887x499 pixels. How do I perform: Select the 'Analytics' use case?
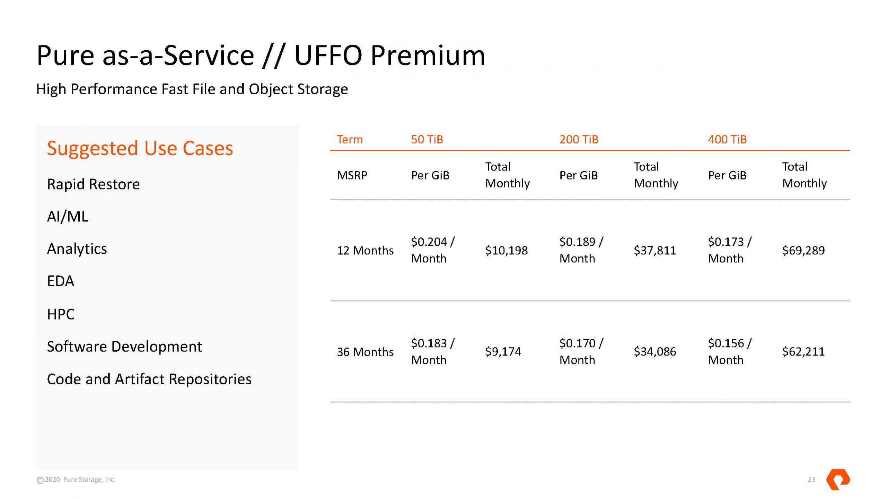point(77,249)
